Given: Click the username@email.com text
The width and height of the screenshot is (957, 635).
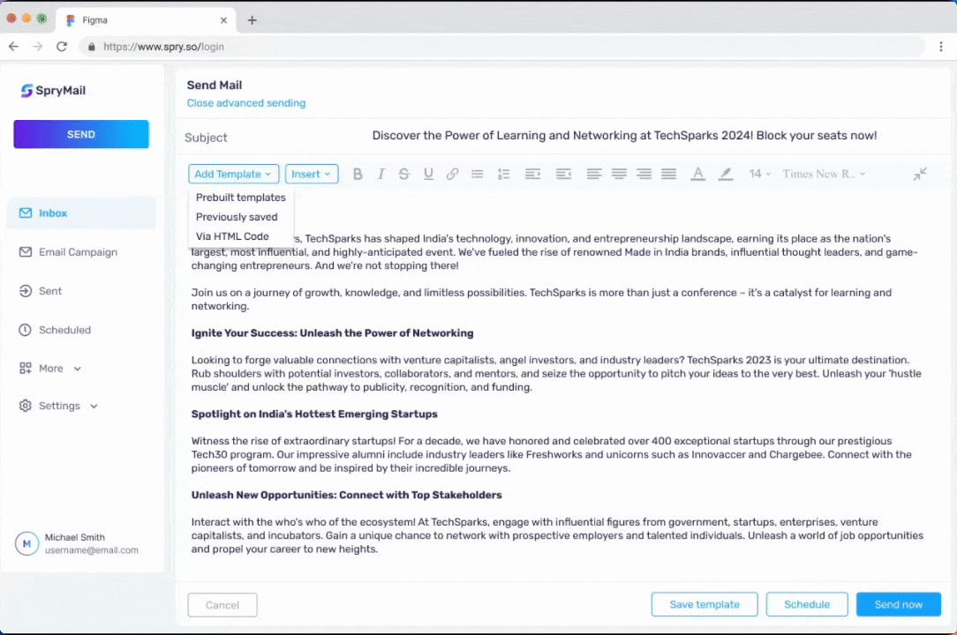Looking at the screenshot, I should 92,550.
